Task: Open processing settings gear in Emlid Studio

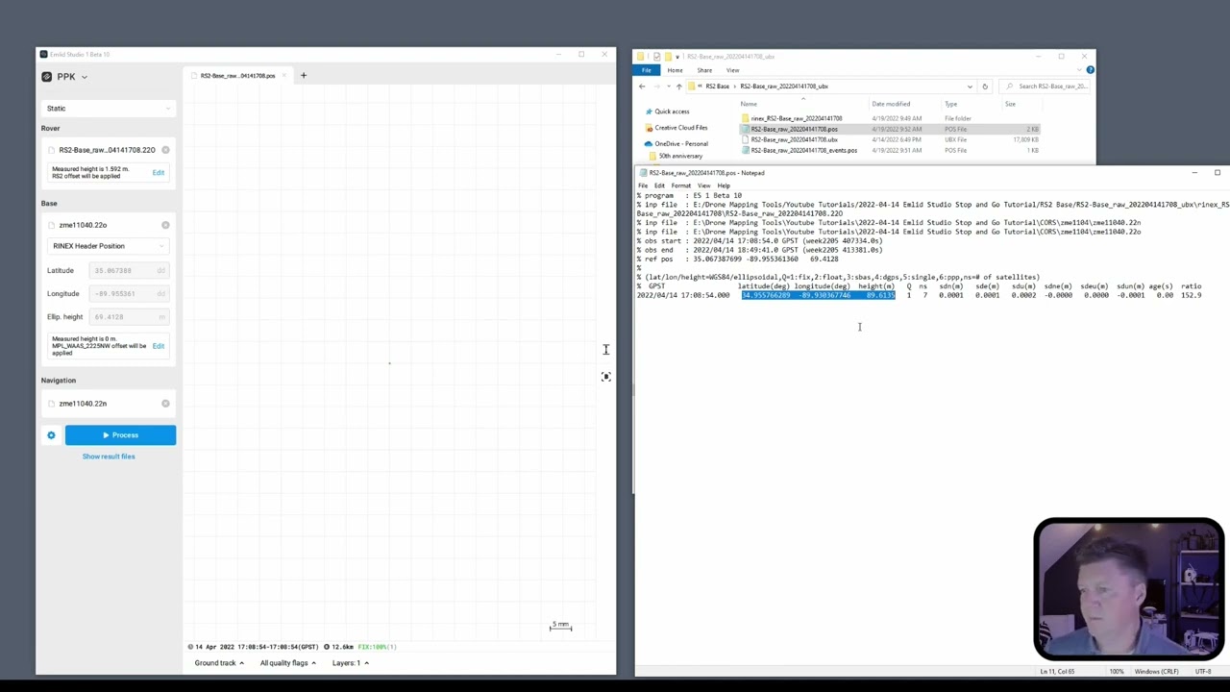Action: pos(51,435)
